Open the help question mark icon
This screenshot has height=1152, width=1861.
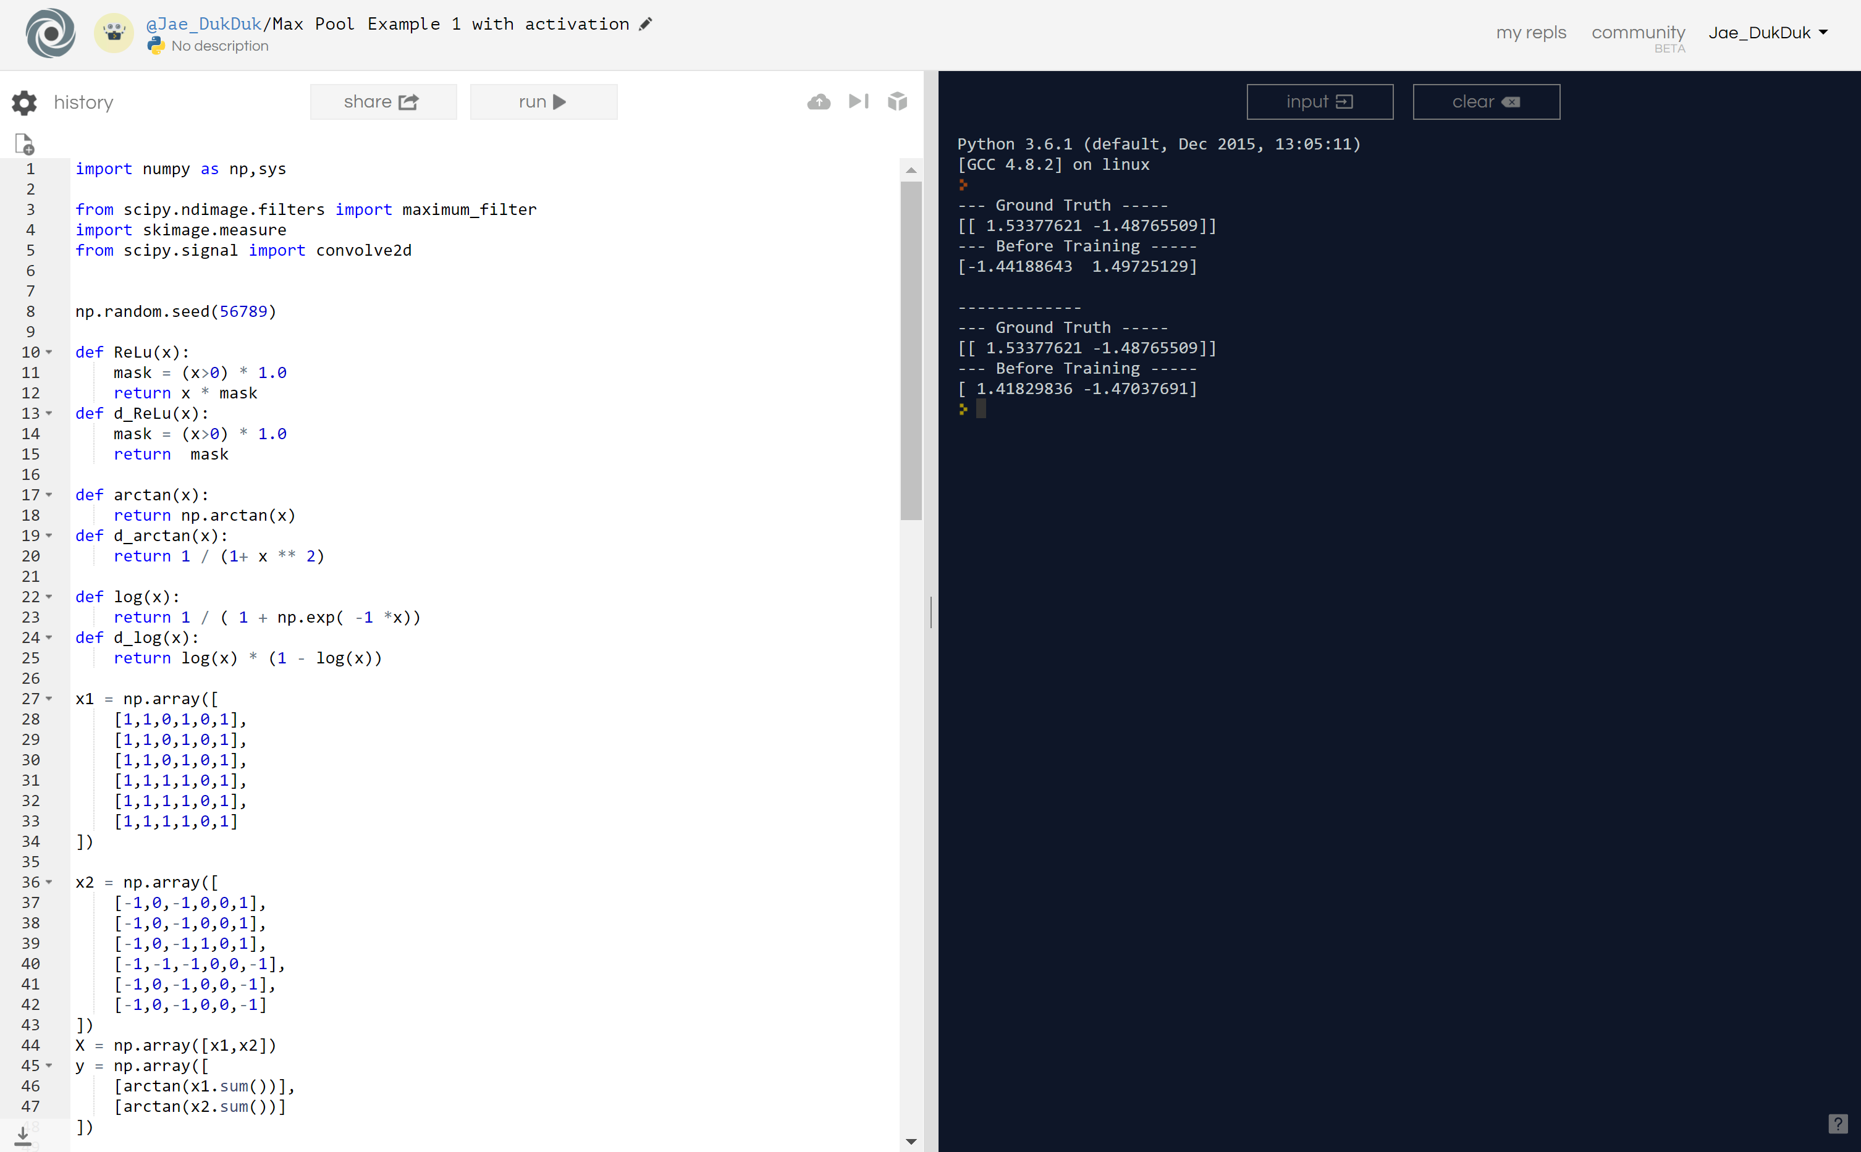[1838, 1123]
